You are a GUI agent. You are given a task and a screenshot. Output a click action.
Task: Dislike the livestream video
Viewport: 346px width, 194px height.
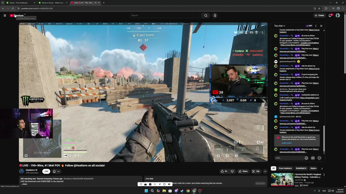232,171
